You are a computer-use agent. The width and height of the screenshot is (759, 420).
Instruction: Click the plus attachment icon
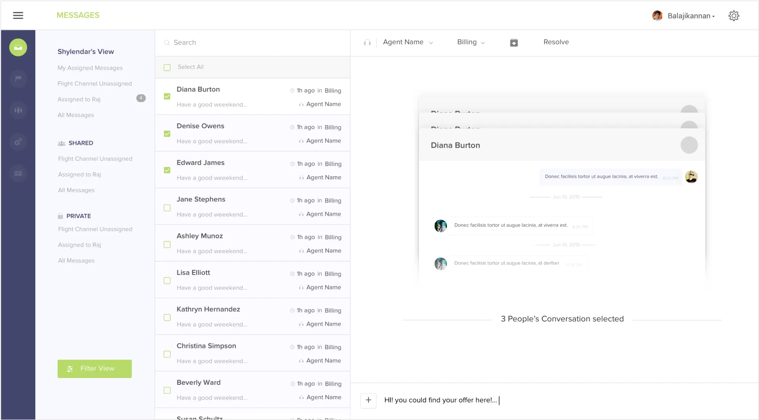pos(368,400)
